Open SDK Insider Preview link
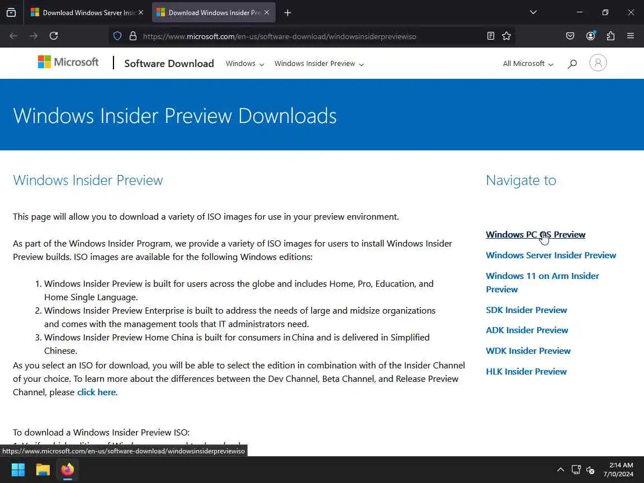 point(526,310)
